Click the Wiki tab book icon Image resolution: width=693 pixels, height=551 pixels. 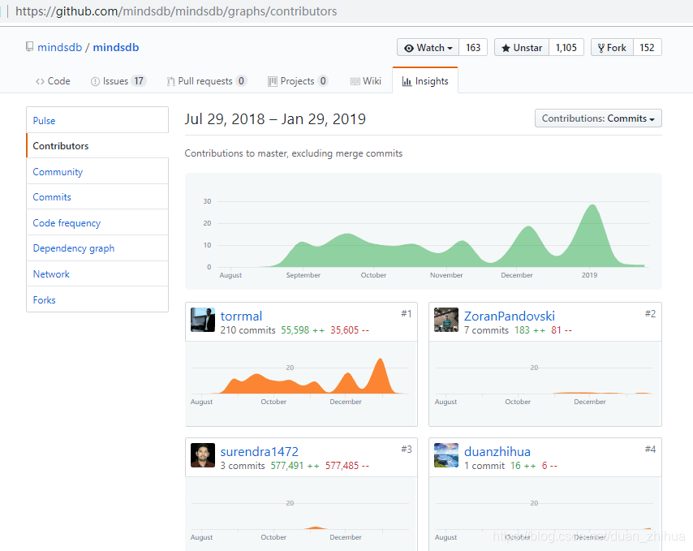click(355, 81)
